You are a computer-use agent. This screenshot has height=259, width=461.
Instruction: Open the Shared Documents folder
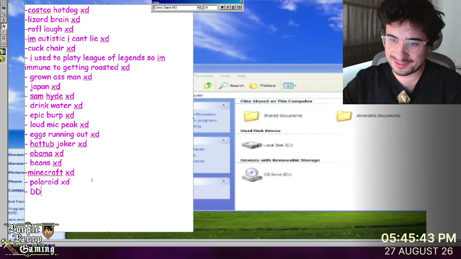pos(273,115)
